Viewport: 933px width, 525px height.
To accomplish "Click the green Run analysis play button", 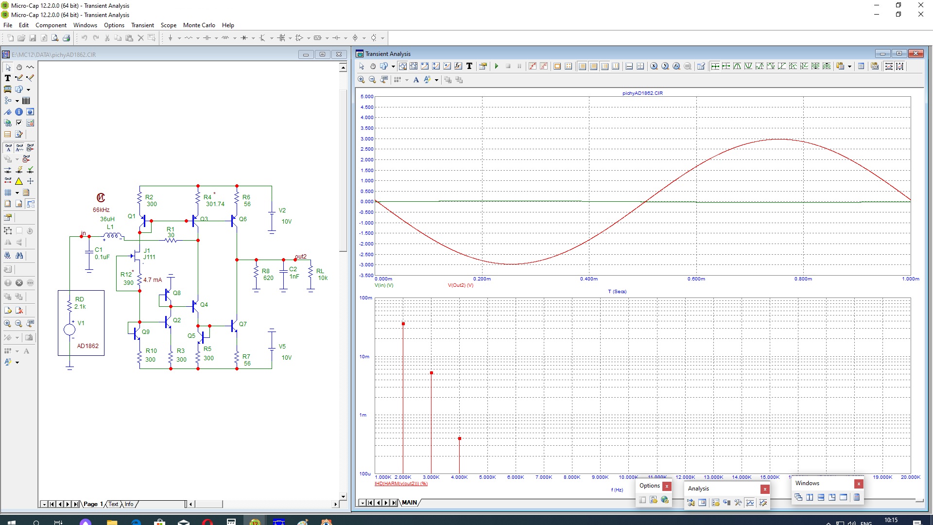I will 497,66.
